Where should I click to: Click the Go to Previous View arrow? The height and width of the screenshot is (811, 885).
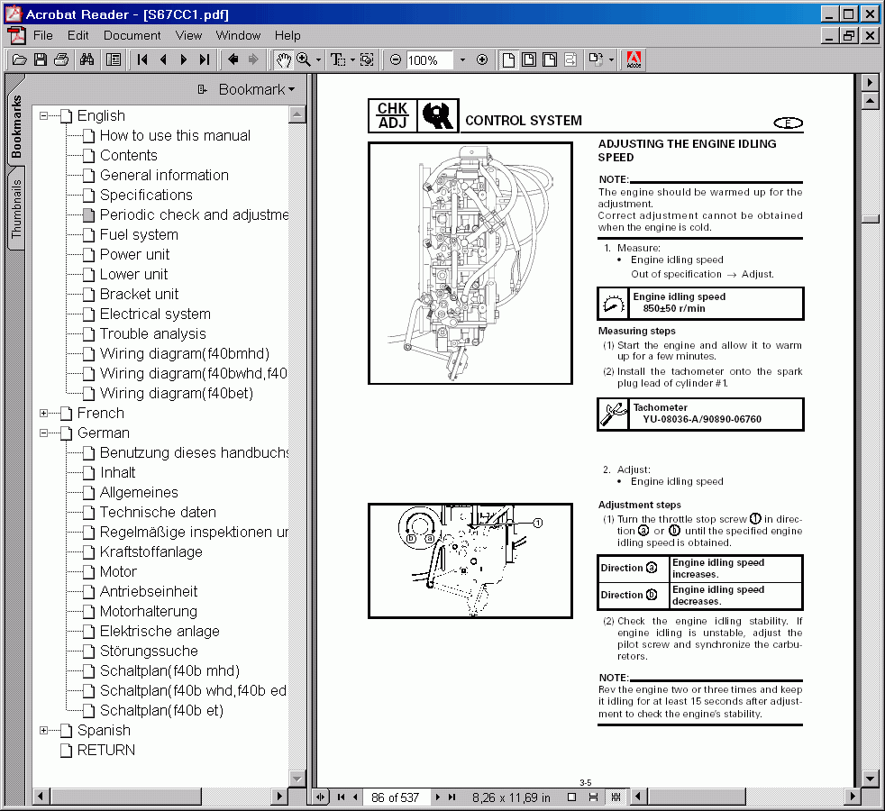pos(233,60)
